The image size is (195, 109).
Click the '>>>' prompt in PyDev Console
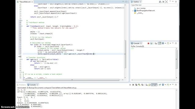[133, 48]
